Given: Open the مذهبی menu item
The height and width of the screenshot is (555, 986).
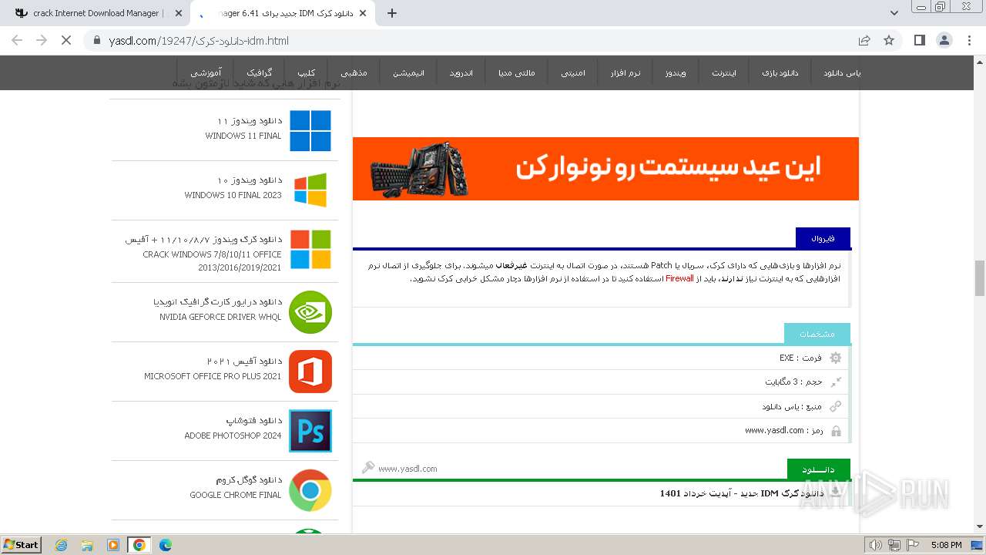Looking at the screenshot, I should (354, 73).
